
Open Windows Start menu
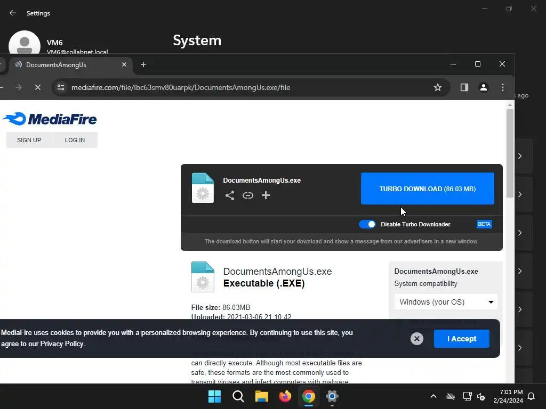tap(214, 396)
